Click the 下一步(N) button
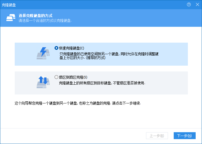This screenshot has width=202, height=144. (184, 136)
